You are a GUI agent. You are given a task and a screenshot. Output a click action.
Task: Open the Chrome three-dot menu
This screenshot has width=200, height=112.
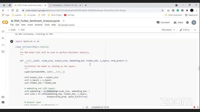(197, 10)
